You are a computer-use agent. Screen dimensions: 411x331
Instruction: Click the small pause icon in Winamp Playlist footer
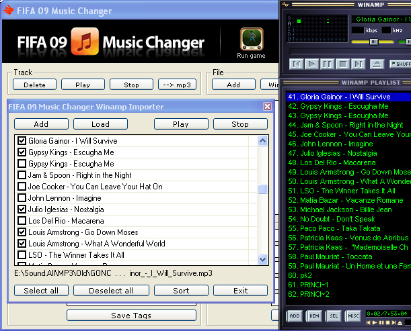point(381,323)
